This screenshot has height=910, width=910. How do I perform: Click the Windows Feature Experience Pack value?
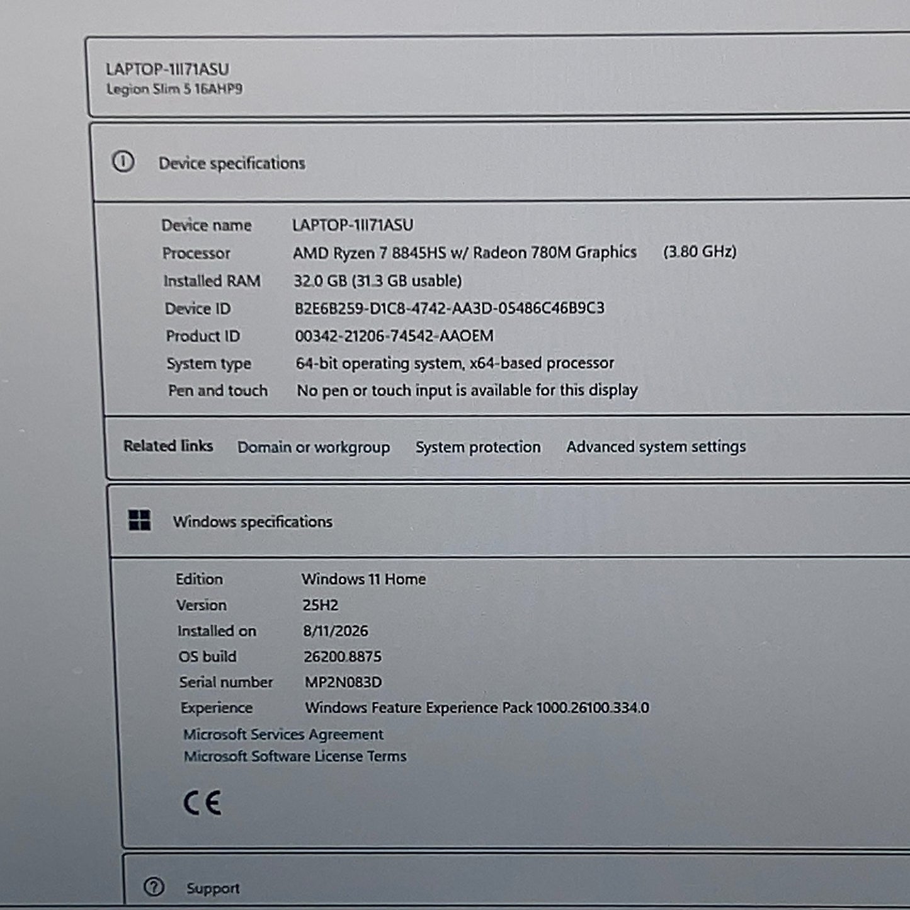477,708
